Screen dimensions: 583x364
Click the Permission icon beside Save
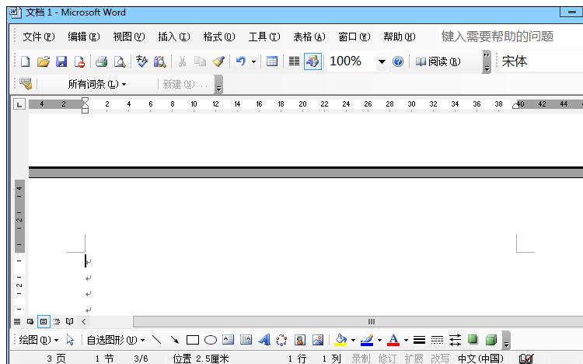coord(79,61)
